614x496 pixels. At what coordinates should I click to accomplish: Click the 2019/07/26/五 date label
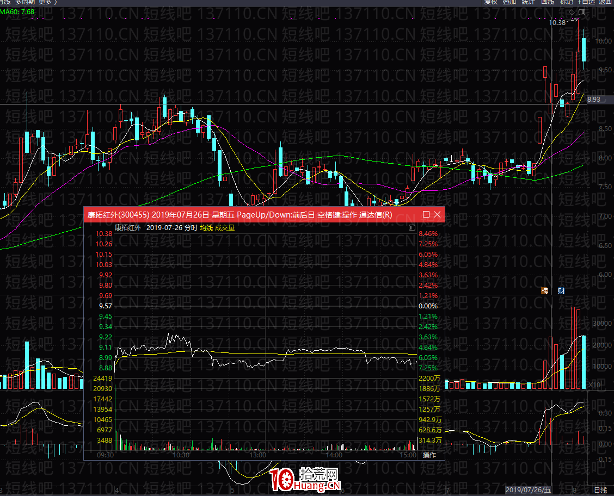[528, 490]
